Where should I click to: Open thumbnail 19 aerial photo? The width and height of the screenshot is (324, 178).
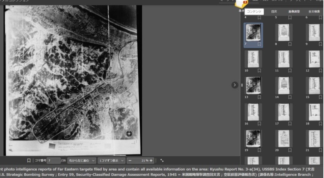coord(253,138)
